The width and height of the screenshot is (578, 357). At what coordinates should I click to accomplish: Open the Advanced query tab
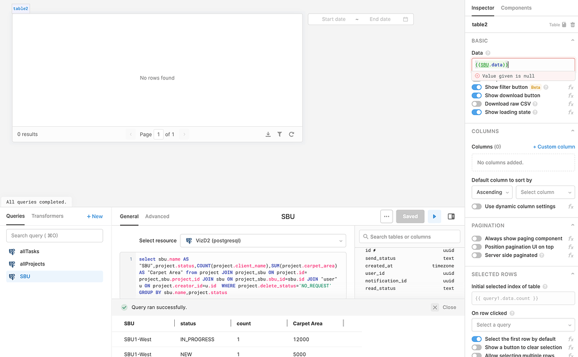click(157, 216)
